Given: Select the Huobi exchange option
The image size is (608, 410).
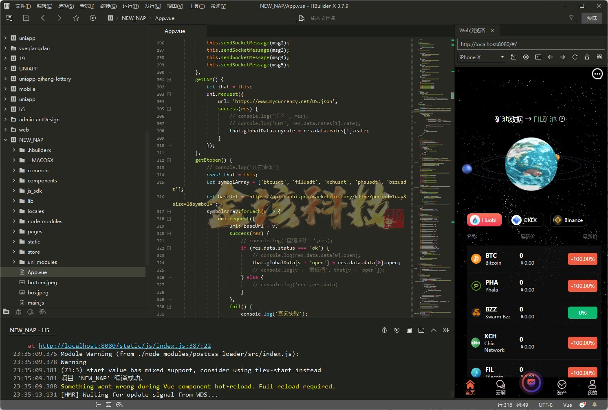Looking at the screenshot, I should point(484,220).
